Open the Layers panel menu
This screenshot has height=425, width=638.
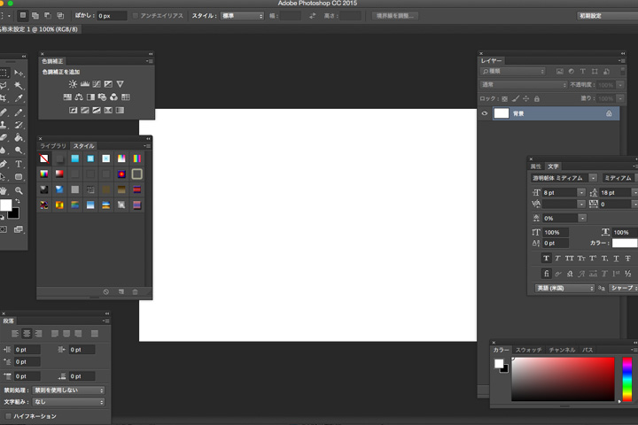point(622,60)
